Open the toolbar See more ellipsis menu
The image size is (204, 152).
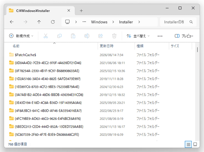pyautogui.click(x=160, y=36)
